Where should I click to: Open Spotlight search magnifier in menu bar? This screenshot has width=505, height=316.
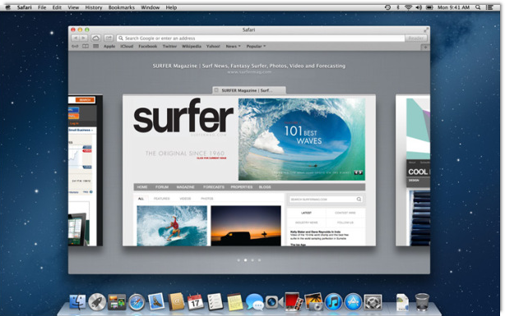coord(478,7)
